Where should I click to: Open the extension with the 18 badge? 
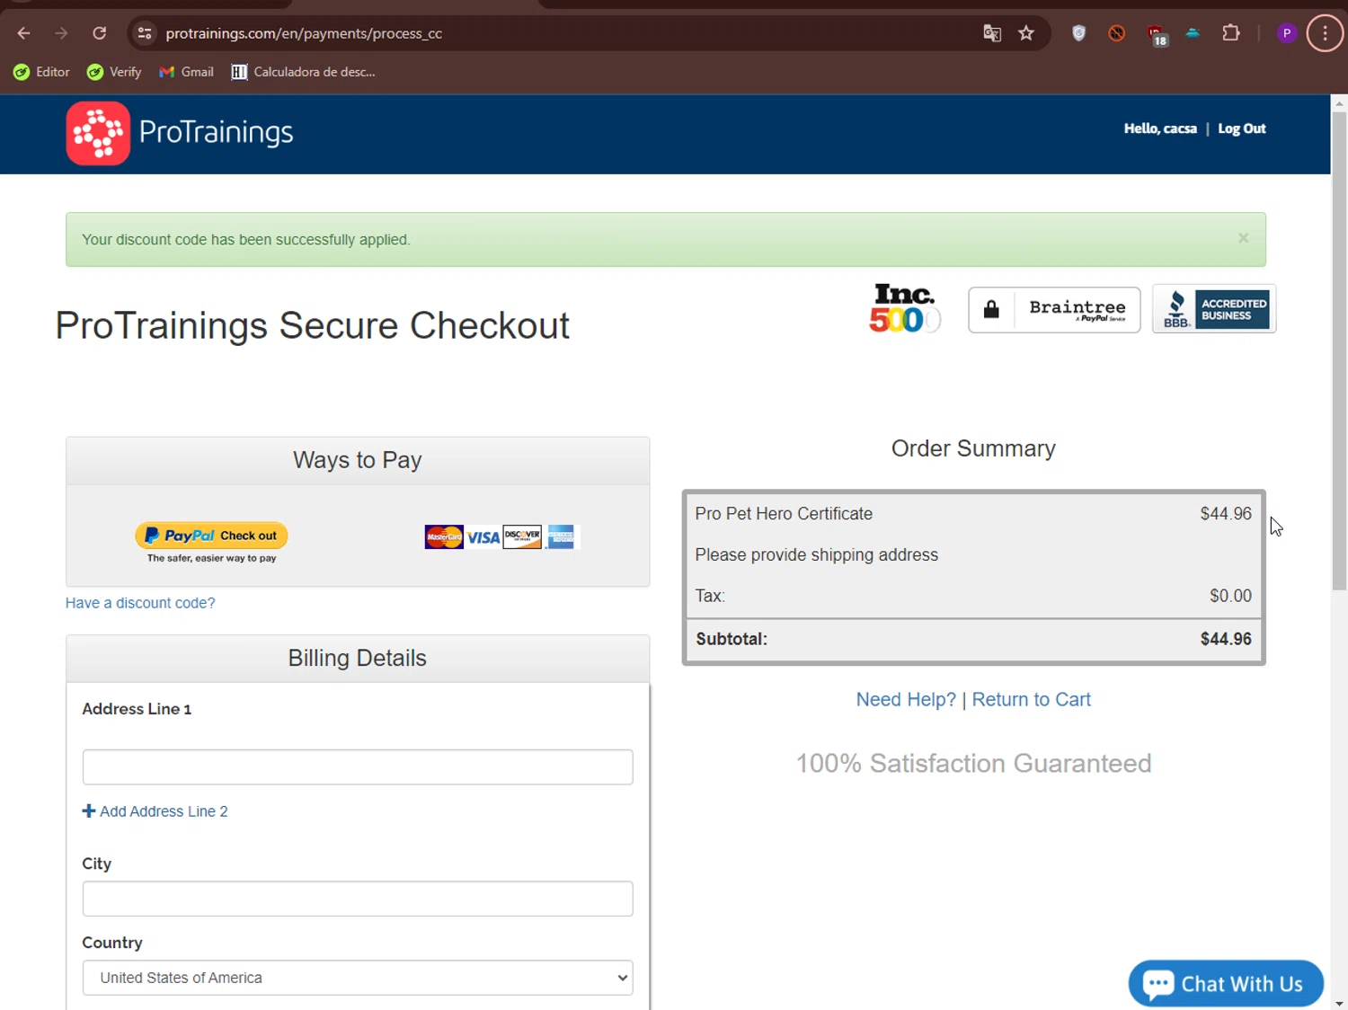(x=1157, y=35)
